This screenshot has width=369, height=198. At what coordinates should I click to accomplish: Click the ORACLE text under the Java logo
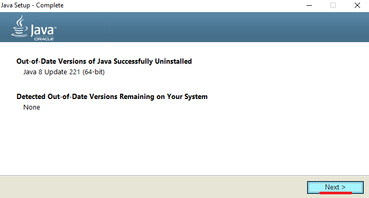click(x=44, y=39)
